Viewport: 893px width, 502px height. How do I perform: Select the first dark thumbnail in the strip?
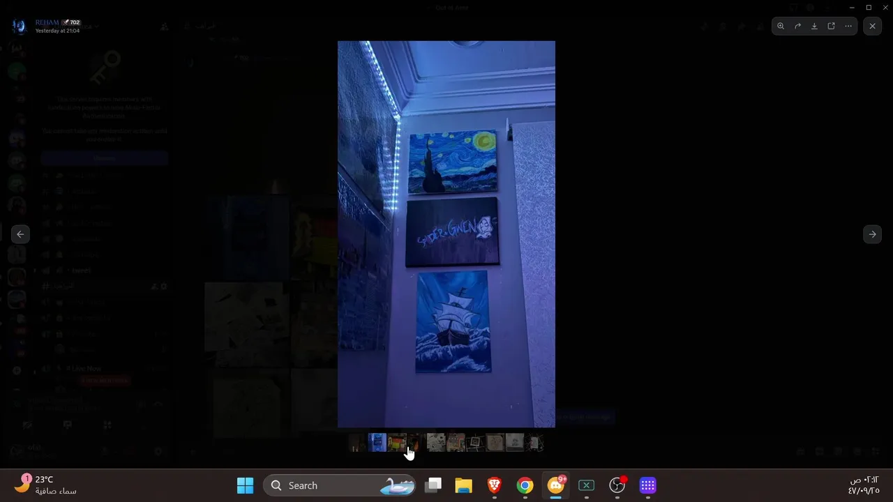(357, 442)
